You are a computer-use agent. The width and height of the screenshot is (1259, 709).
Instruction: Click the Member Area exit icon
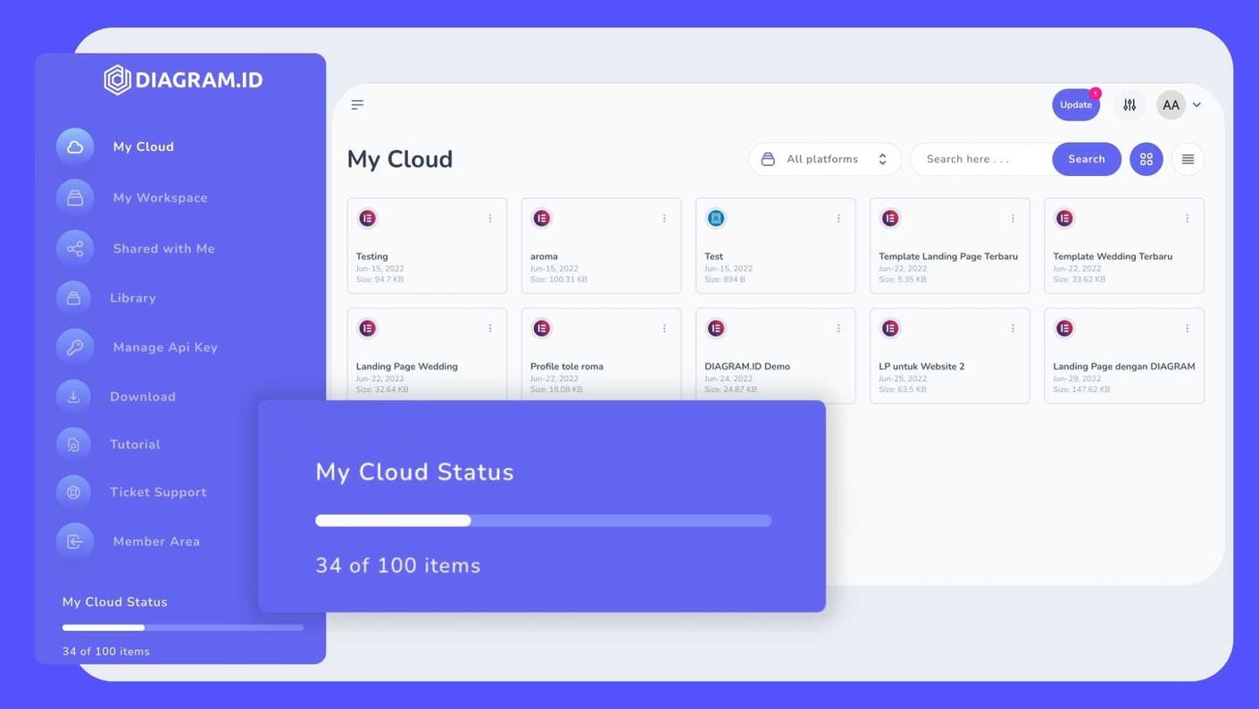point(75,541)
